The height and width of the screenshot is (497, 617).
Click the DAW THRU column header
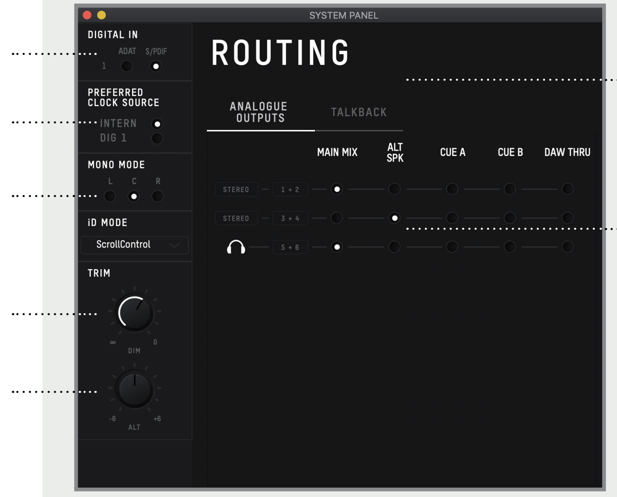pos(567,152)
